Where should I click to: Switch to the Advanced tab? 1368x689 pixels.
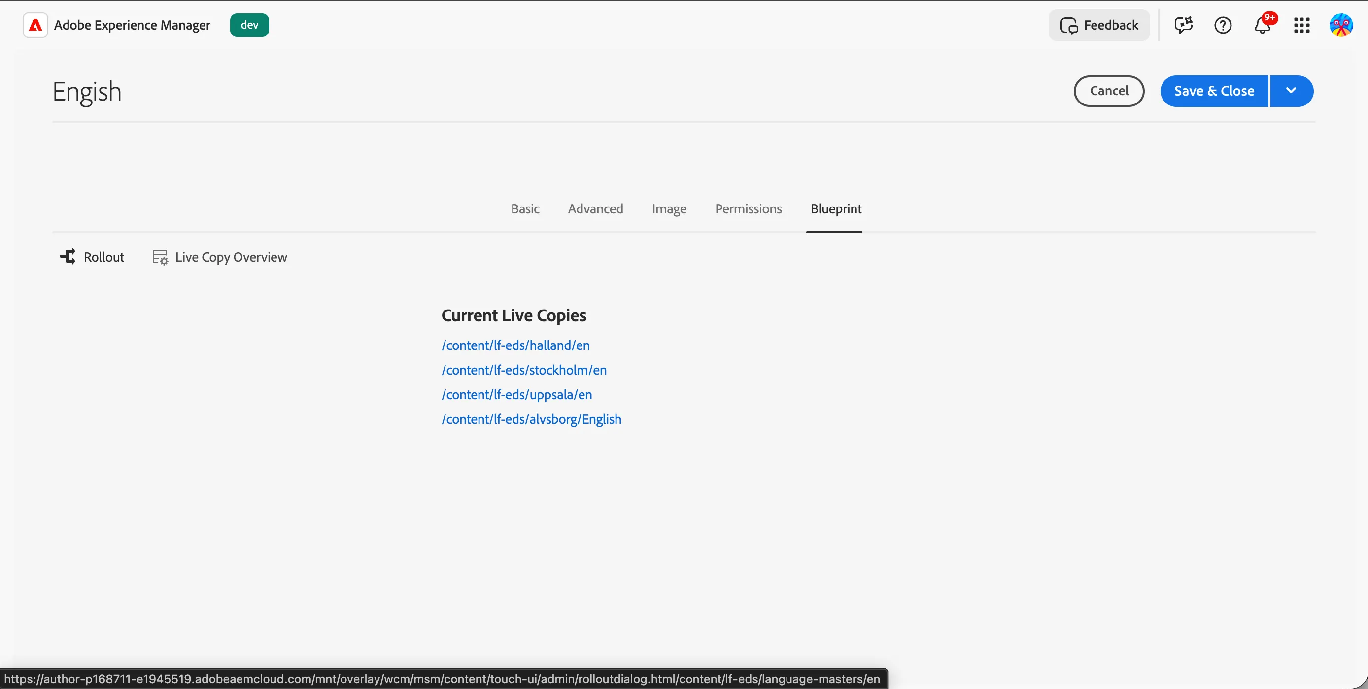click(595, 209)
